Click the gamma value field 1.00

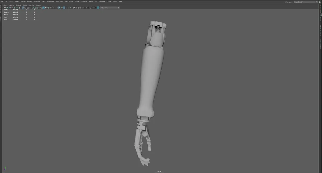(94, 8)
